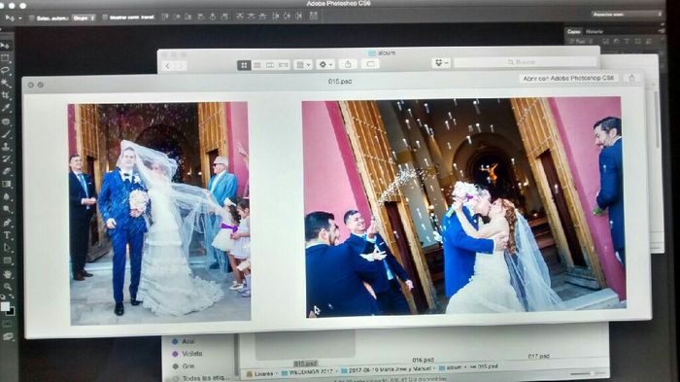Click WEDDINGS 2017 in the path bar
The width and height of the screenshot is (680, 382).
307,371
